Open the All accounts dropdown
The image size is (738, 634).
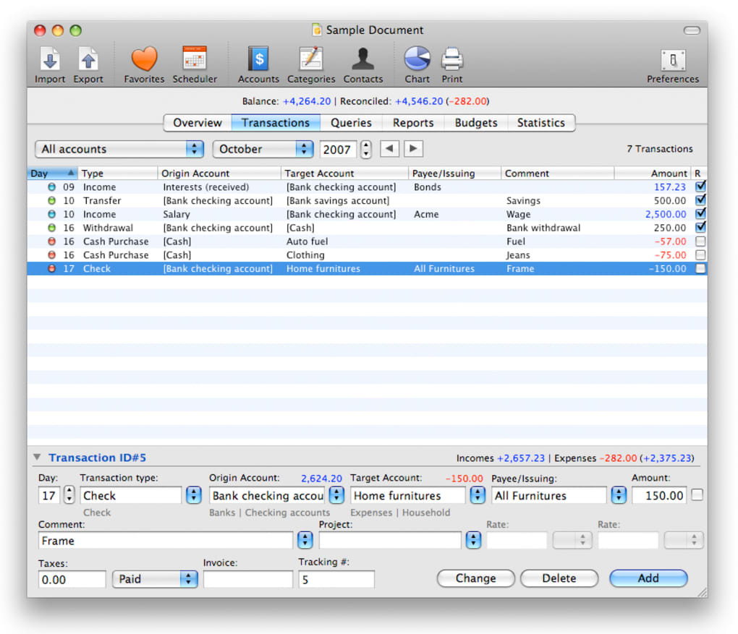point(119,149)
